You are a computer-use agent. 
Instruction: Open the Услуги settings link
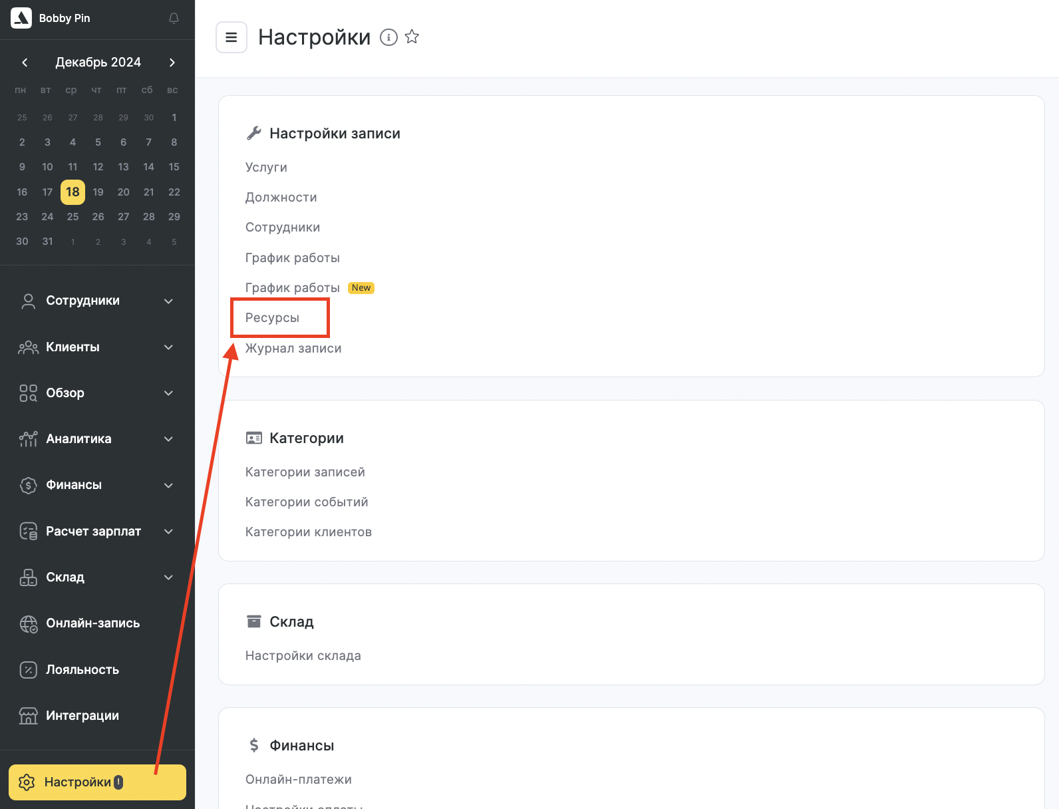[266, 167]
